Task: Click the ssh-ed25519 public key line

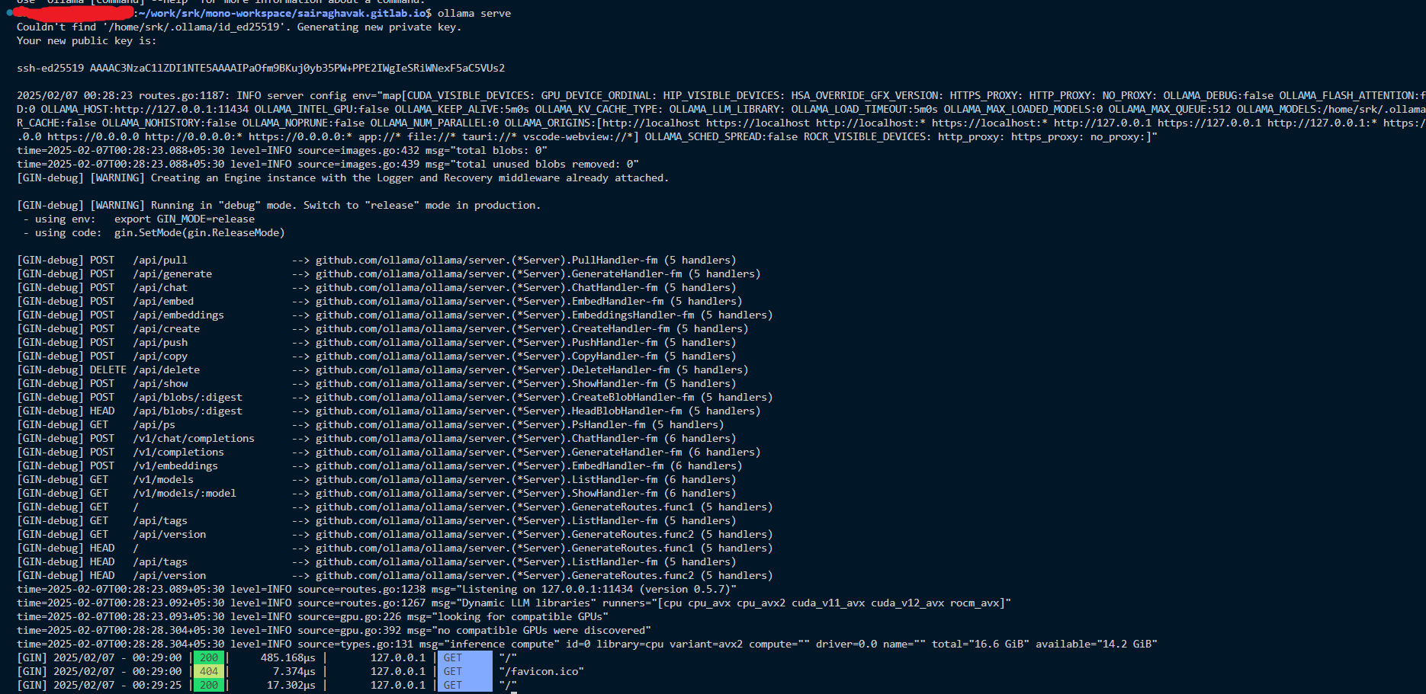Action: coord(261,68)
